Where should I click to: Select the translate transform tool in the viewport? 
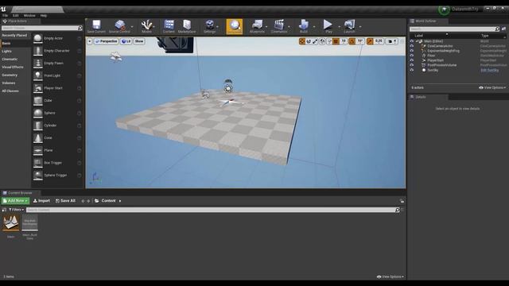302,41
